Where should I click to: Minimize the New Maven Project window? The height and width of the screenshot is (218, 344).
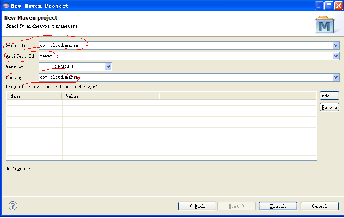[x=319, y=6]
